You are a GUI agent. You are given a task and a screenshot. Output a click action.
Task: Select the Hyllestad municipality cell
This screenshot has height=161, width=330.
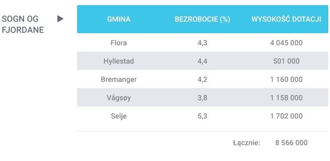click(119, 61)
